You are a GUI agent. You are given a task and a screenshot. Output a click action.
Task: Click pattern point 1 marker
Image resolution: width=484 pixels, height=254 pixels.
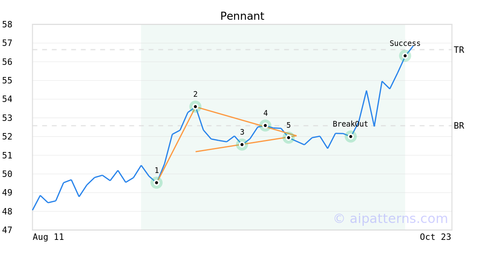pyautogui.click(x=156, y=183)
